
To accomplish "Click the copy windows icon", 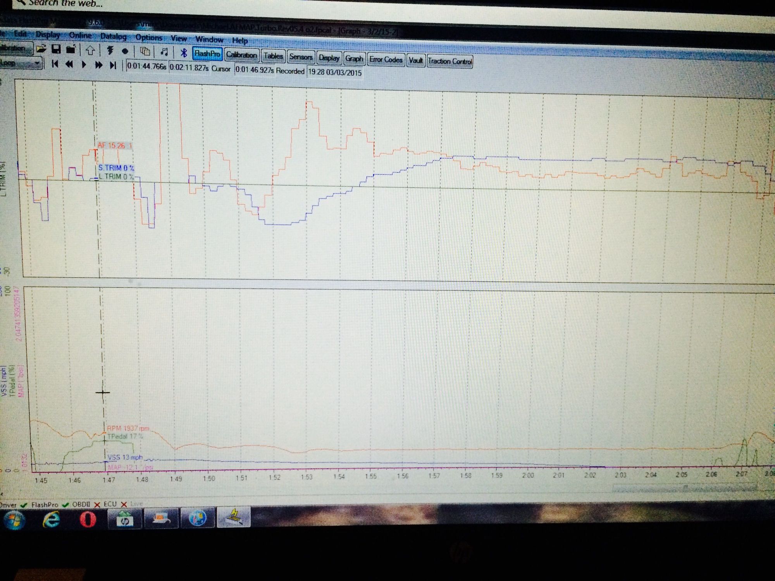I will coord(145,51).
